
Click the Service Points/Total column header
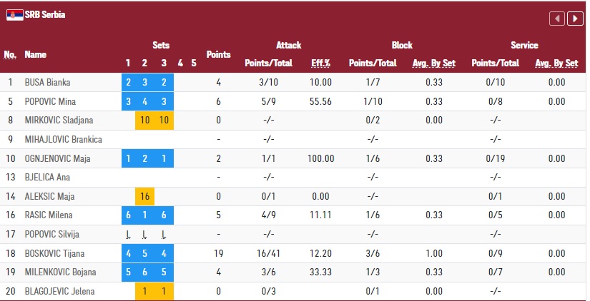click(495, 63)
